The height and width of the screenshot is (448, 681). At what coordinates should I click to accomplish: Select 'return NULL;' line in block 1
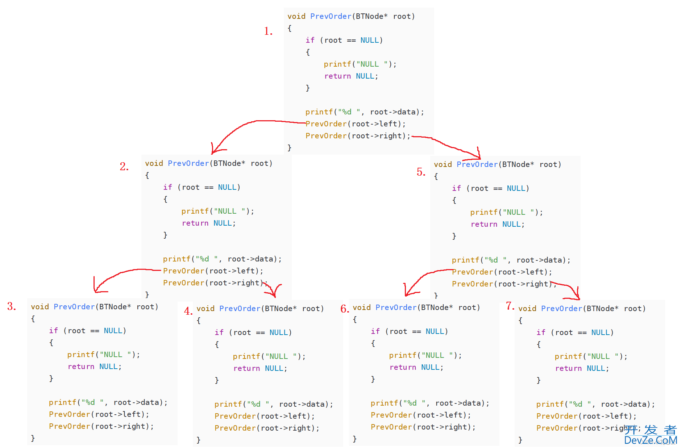[x=351, y=76]
